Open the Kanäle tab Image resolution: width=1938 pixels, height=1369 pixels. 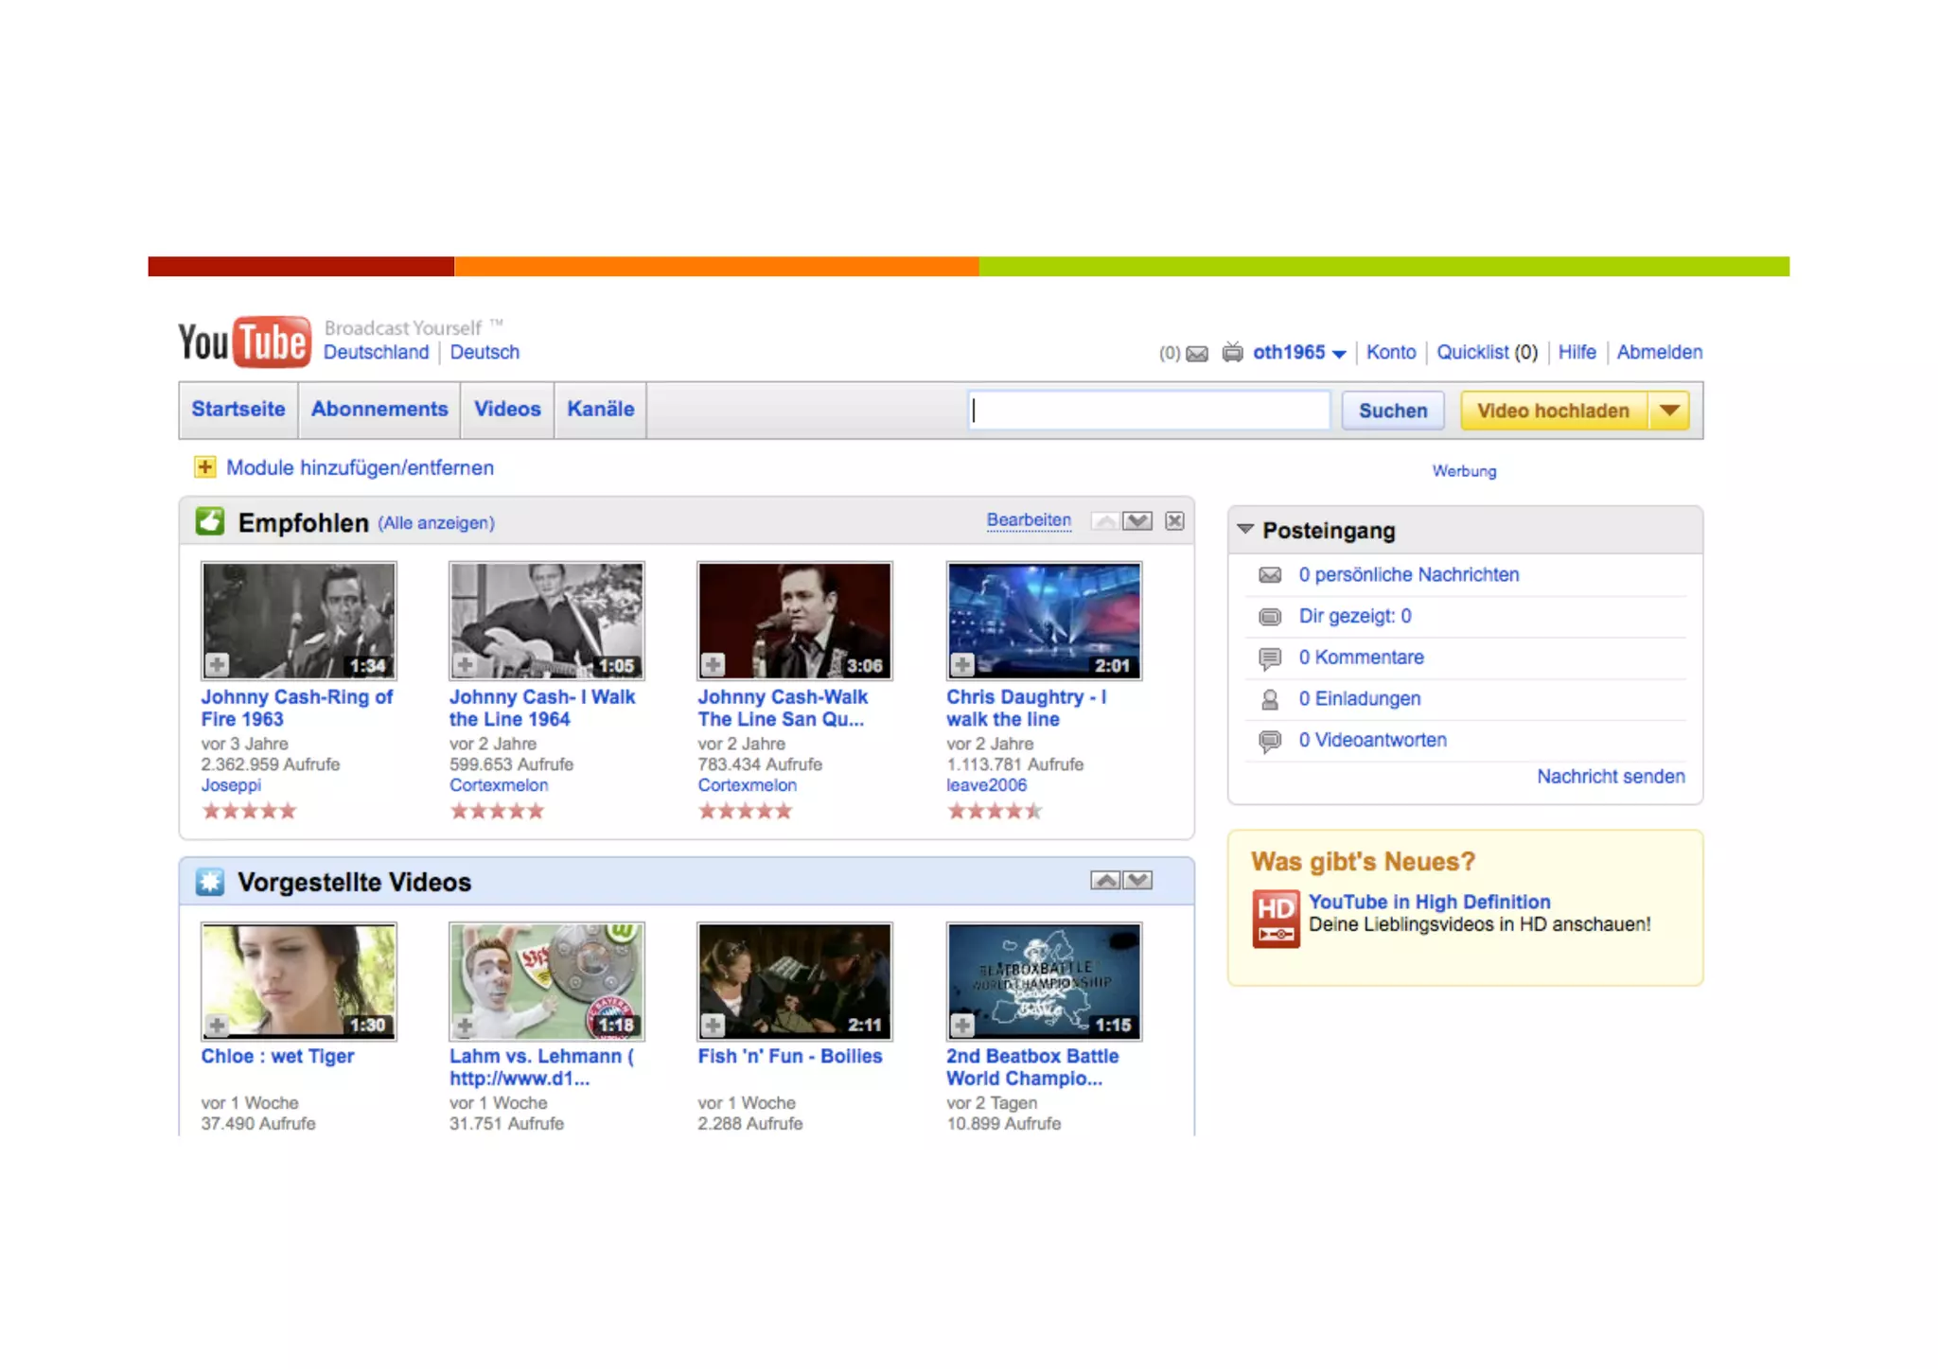(x=600, y=410)
